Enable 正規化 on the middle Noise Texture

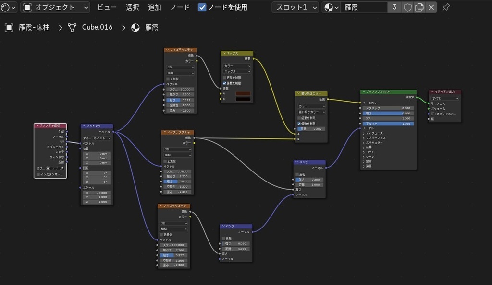tap(165, 161)
